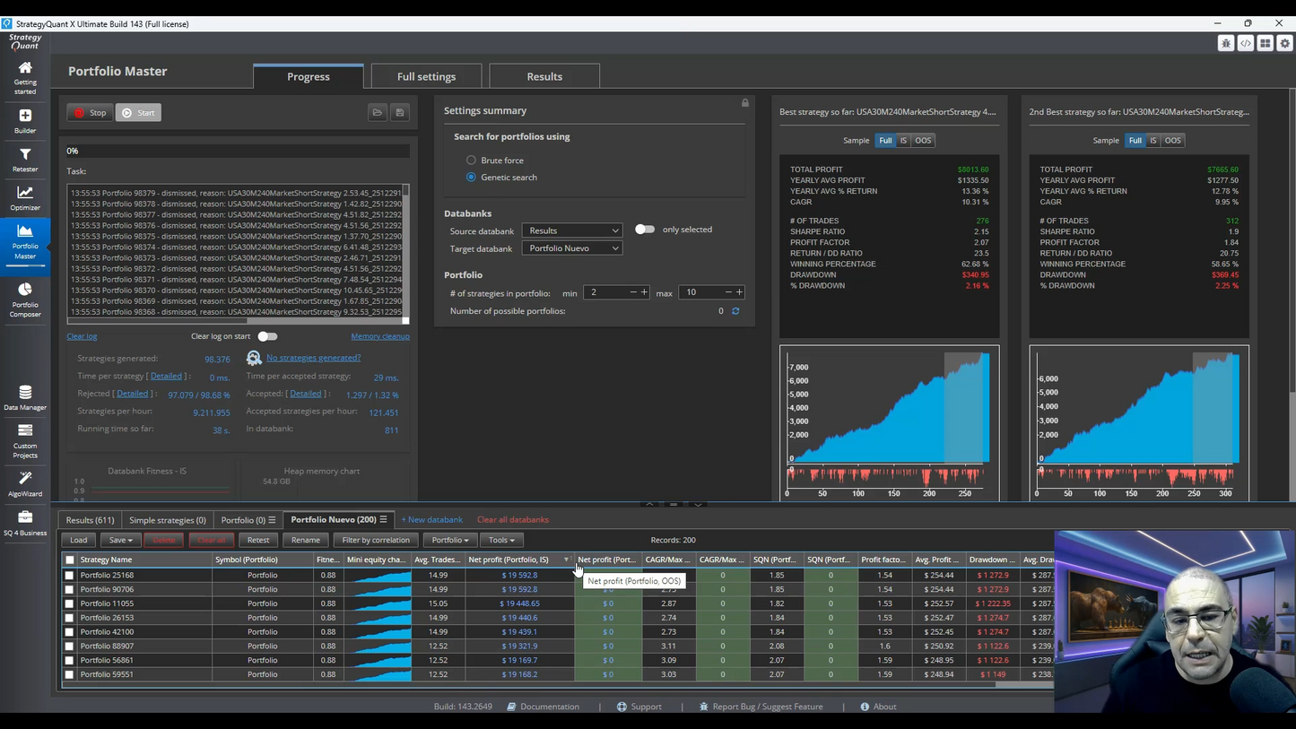
Task: Switch to the top Results tab
Action: [544, 76]
